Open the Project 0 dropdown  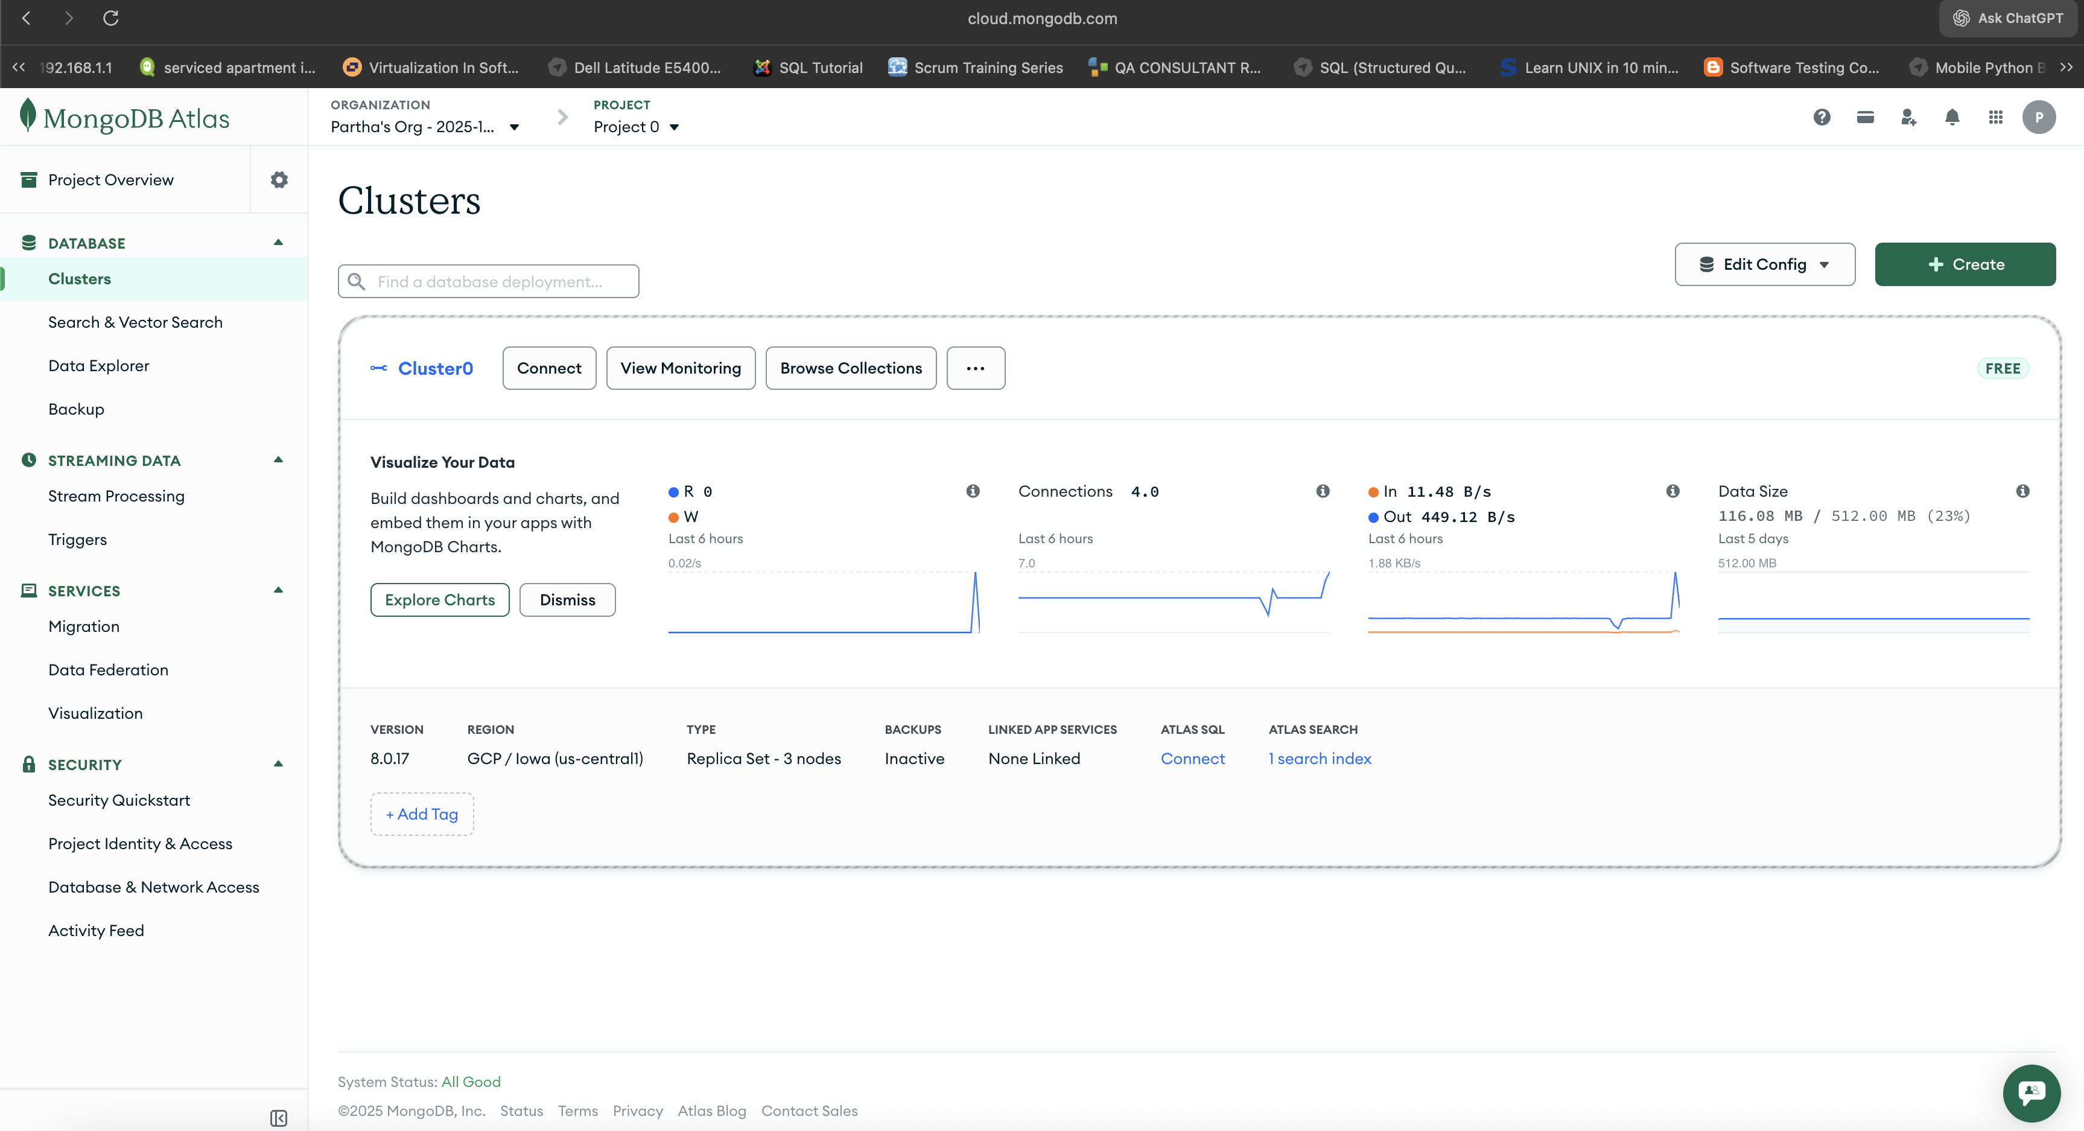click(x=636, y=127)
